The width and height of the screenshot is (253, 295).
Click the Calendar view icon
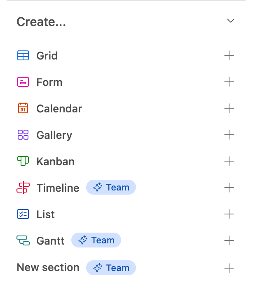[23, 109]
